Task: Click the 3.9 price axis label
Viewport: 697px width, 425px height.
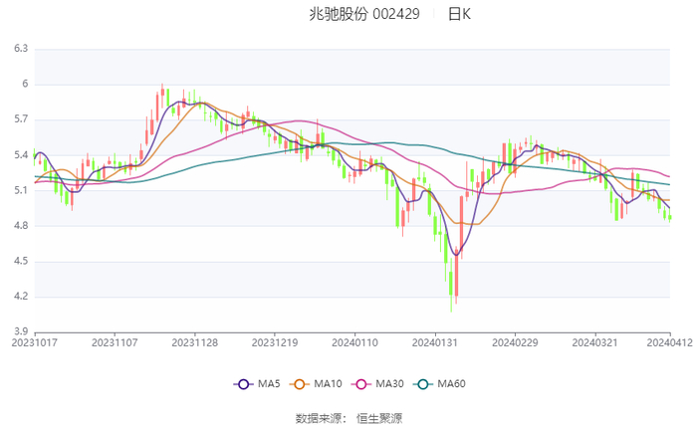Action: click(x=20, y=331)
